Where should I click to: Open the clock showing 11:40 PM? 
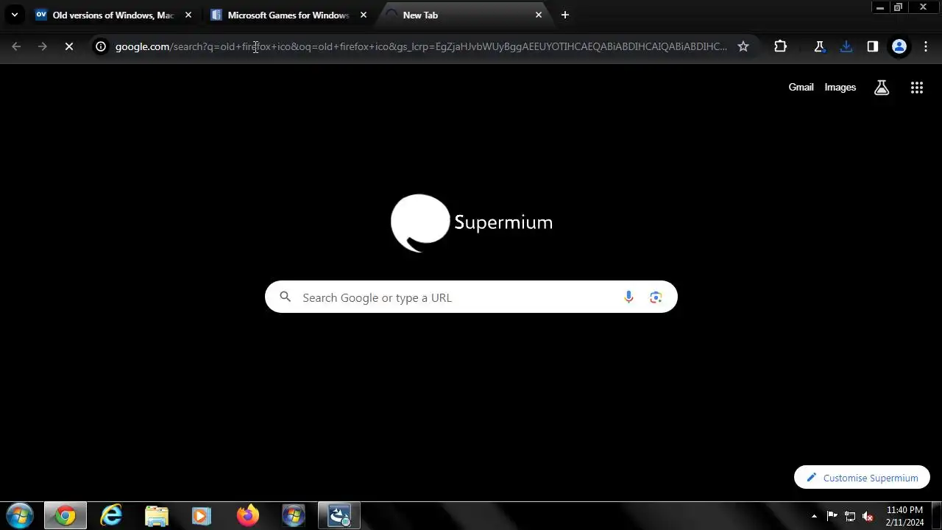905,516
